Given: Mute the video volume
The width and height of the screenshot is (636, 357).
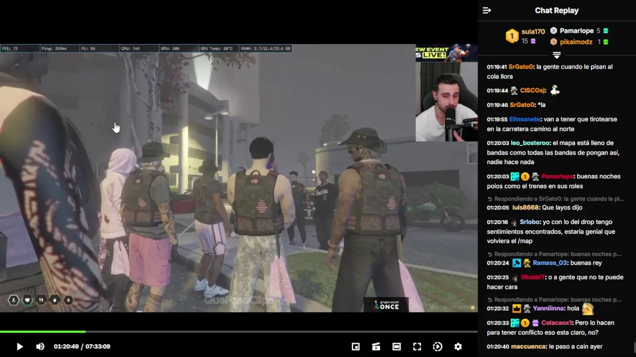Looking at the screenshot, I should [x=40, y=347].
